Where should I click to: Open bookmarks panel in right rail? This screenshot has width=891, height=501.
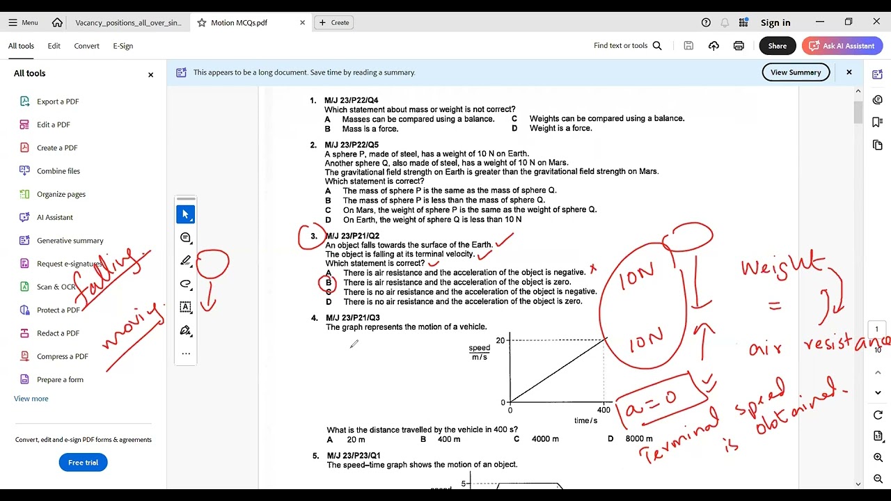point(877,122)
